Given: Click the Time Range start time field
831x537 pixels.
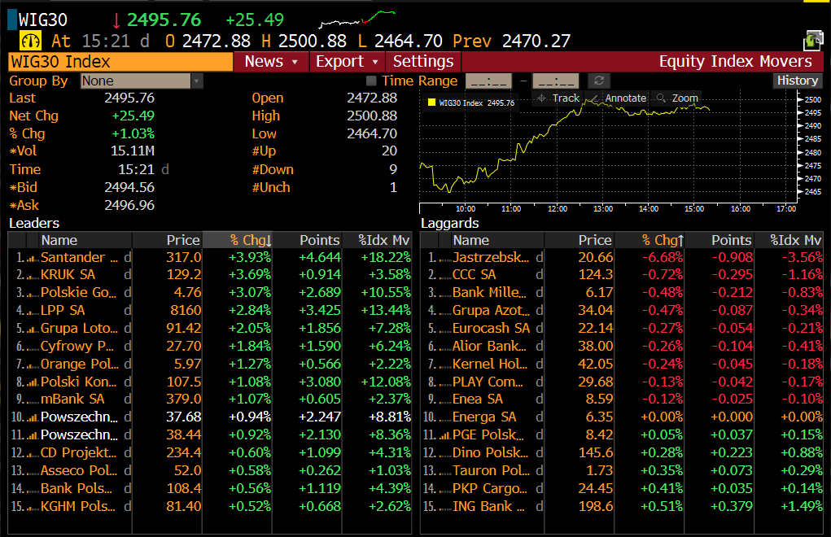Looking at the screenshot, I should click(488, 81).
